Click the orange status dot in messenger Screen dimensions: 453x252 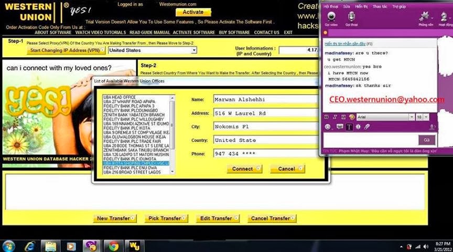point(326,33)
